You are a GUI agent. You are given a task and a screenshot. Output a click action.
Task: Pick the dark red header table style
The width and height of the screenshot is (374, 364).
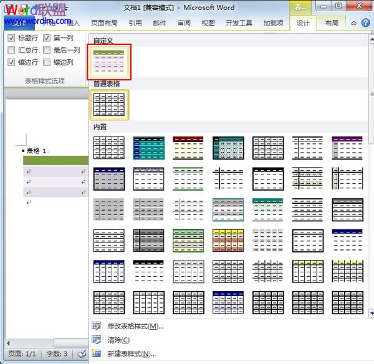(188, 148)
